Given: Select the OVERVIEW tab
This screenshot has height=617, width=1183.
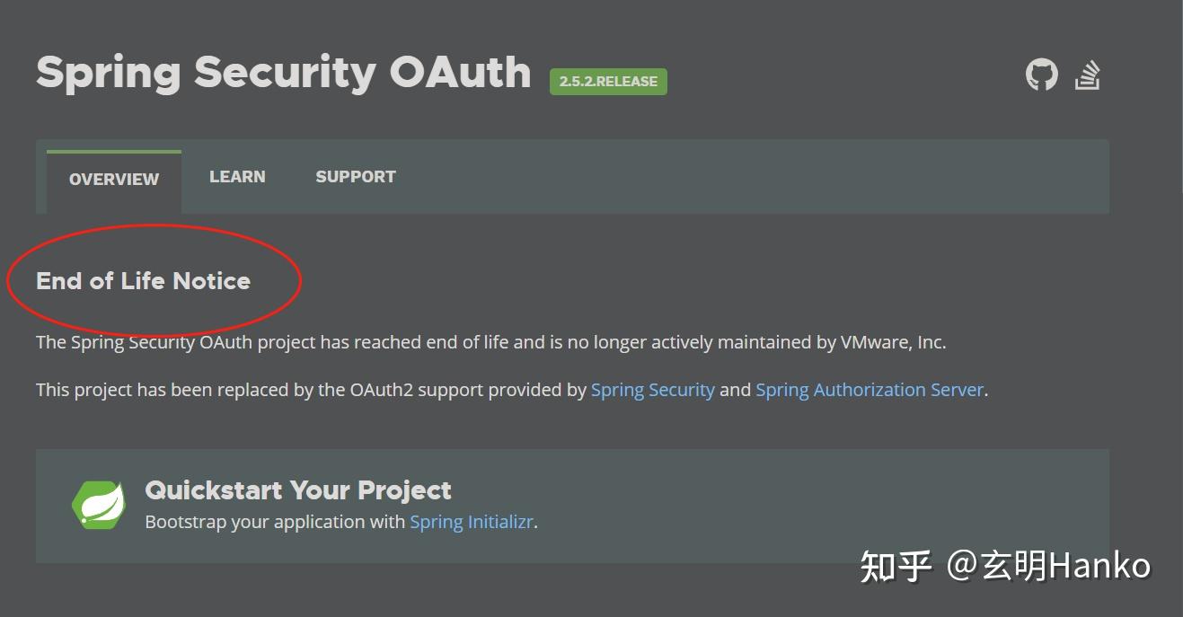Looking at the screenshot, I should 113,179.
